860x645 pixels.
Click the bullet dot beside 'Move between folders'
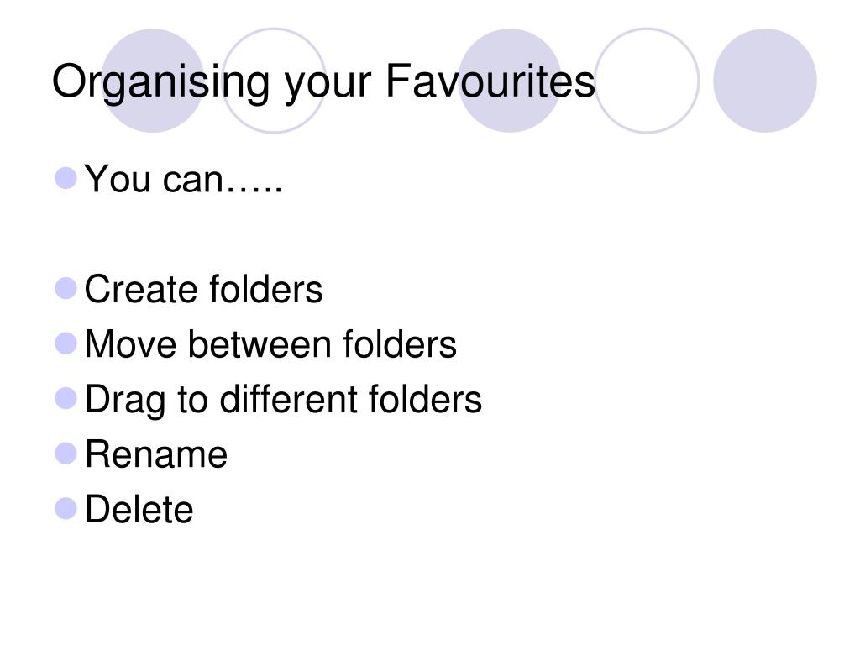point(66,343)
